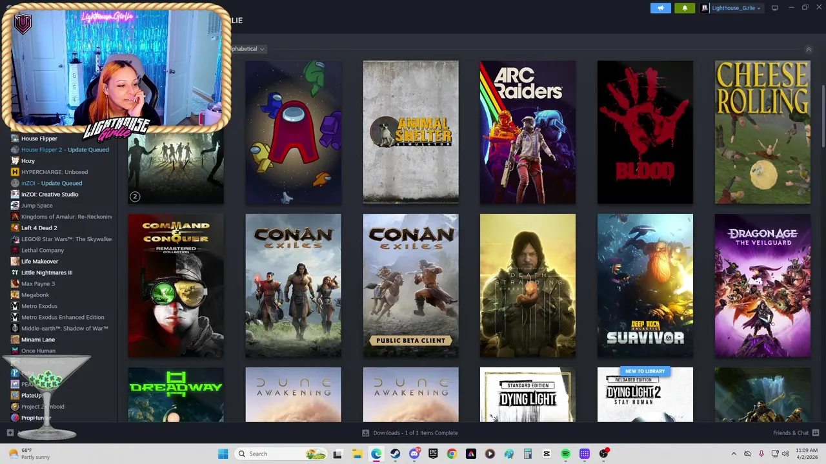Click Middle-earth: Shadow of War icon

(x=15, y=329)
